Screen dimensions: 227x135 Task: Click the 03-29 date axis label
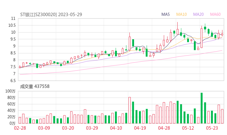(x=92, y=128)
